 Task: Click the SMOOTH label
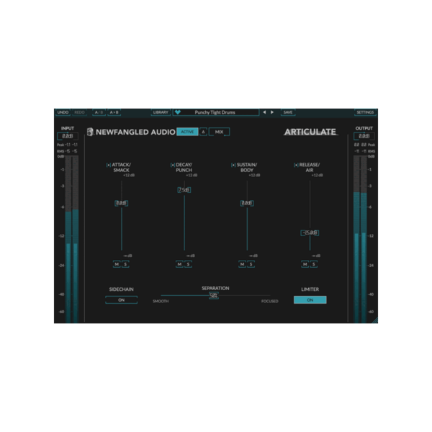pos(161,302)
